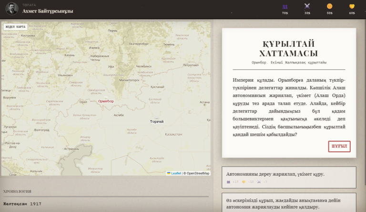This screenshot has height=212, width=366.
Task: Click the Желтоқсан 1917 chronology entry
Action: point(22,204)
